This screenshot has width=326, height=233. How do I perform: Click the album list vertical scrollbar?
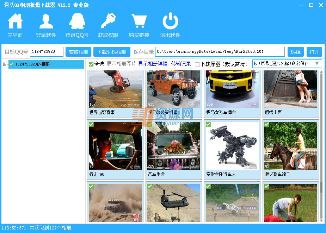tap(321, 146)
